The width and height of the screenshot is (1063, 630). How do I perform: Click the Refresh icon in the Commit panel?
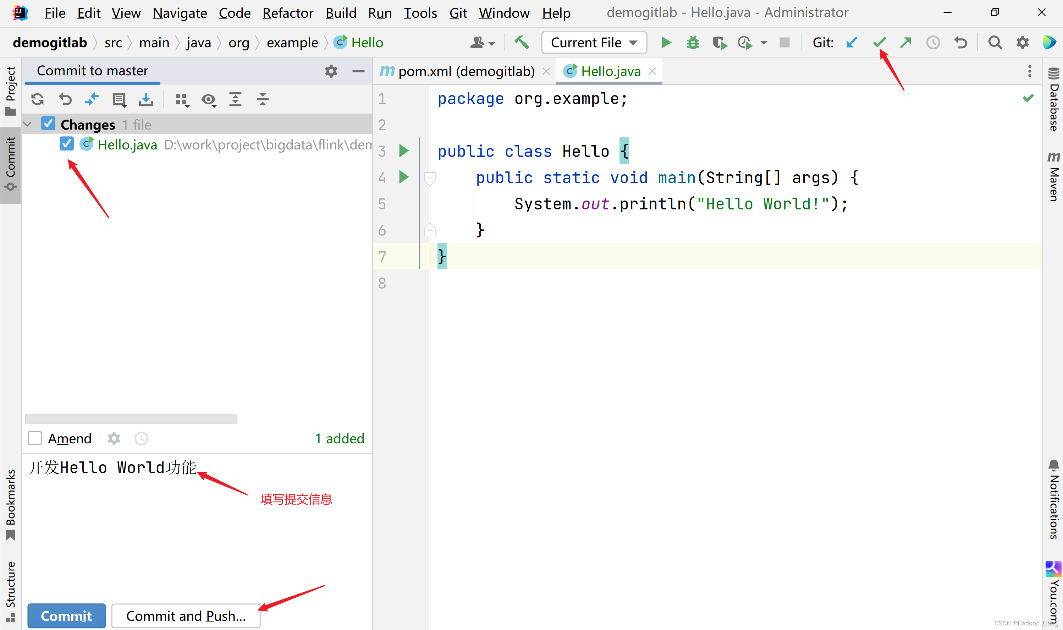click(x=37, y=99)
